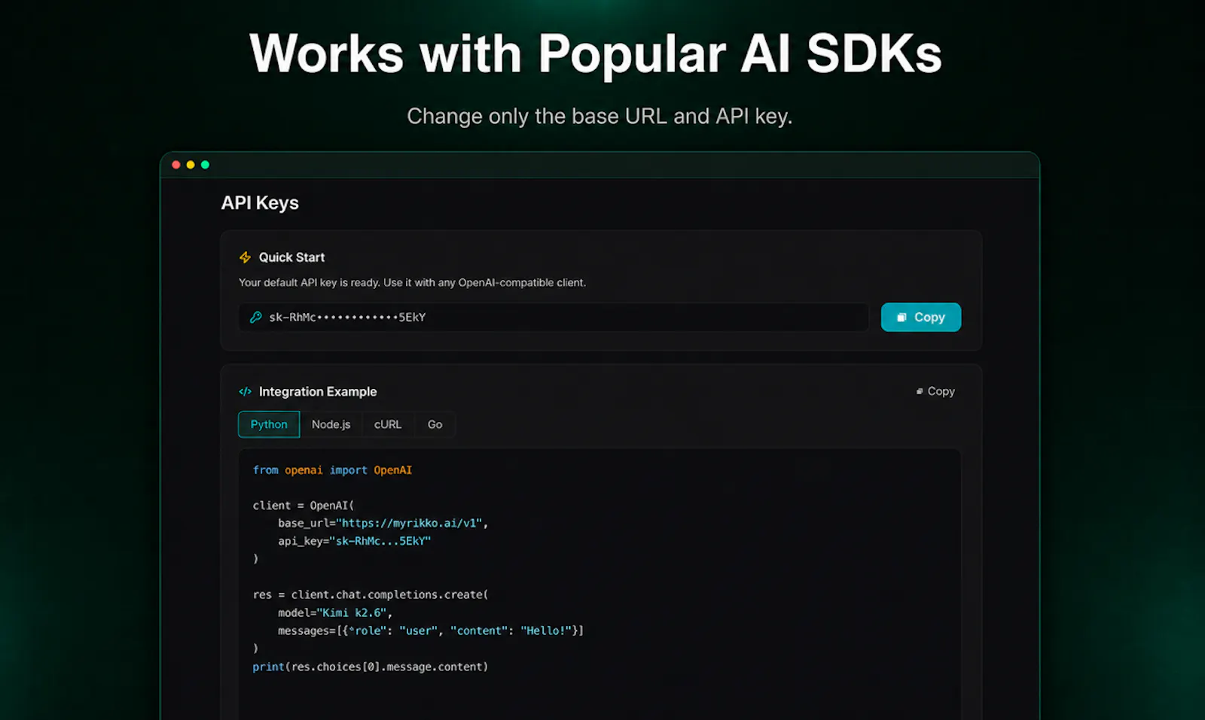This screenshot has height=720, width=1205.
Task: Open the Go code tab
Action: coord(435,424)
